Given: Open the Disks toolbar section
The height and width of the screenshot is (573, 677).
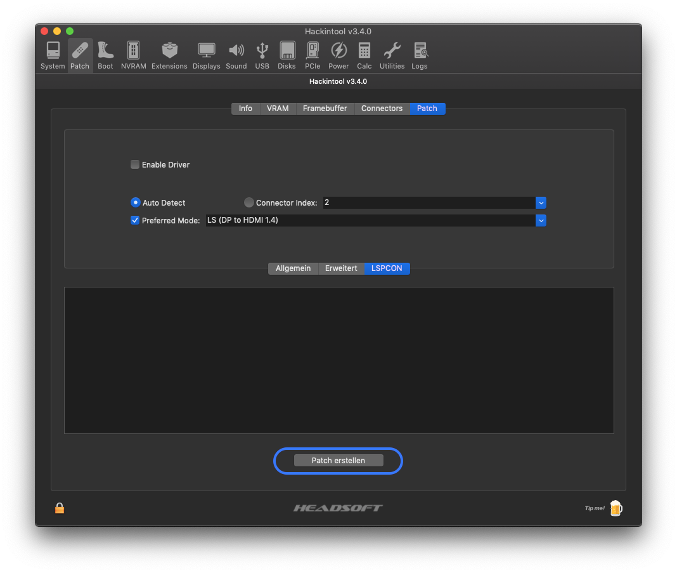Looking at the screenshot, I should tap(287, 56).
